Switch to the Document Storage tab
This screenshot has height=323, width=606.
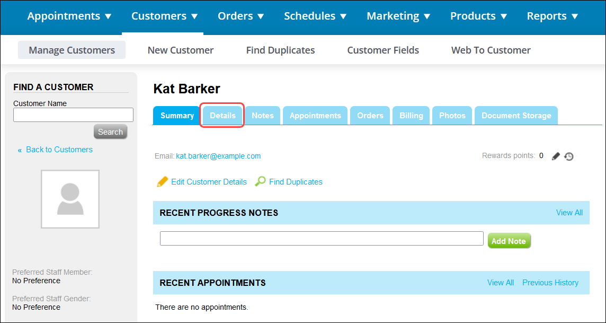tap(516, 116)
